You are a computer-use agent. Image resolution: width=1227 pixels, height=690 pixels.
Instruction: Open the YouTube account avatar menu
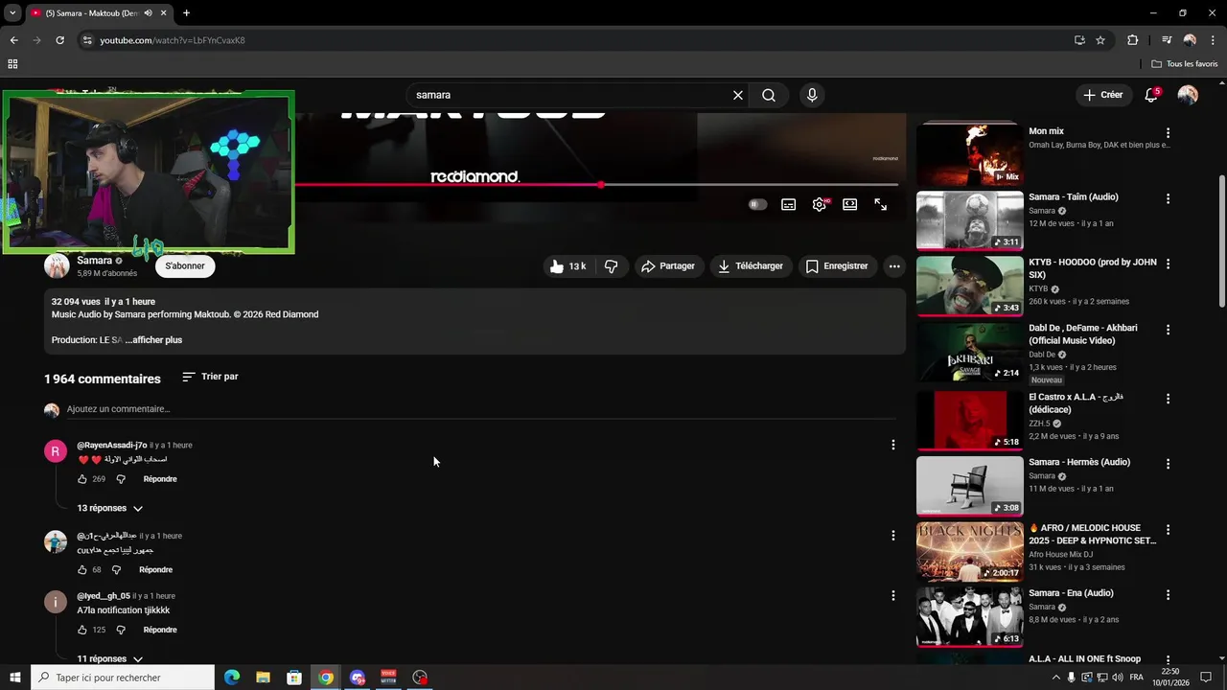point(1188,95)
